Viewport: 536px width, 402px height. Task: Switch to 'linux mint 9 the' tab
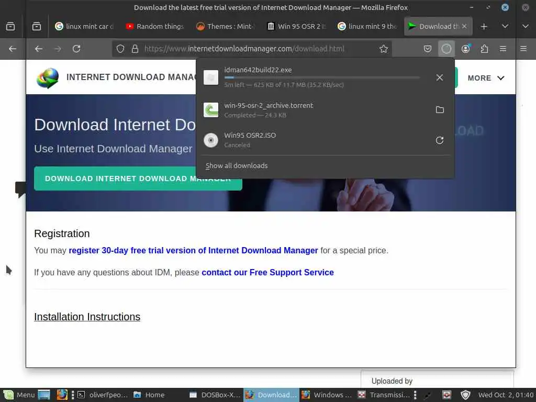(367, 26)
